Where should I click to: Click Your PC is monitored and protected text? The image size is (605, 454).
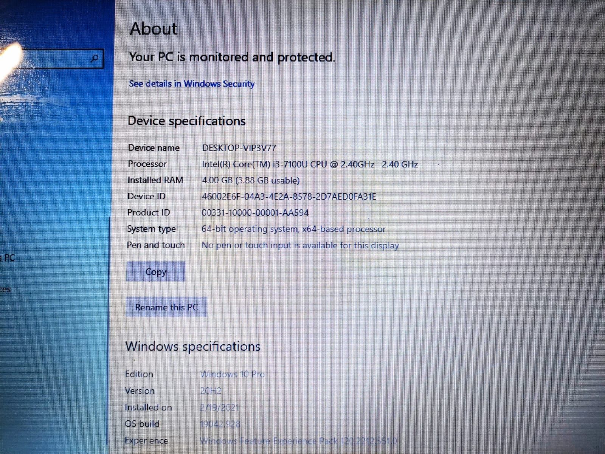(x=232, y=57)
